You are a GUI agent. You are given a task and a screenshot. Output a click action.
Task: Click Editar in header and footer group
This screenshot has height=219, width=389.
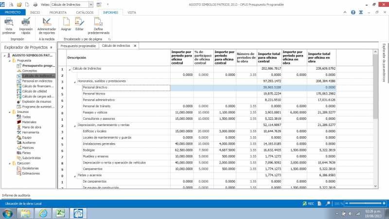[x=80, y=24]
